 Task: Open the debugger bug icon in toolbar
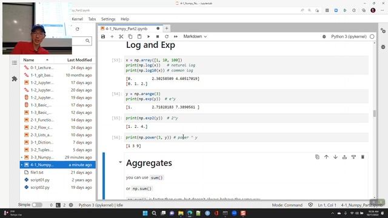point(324,36)
